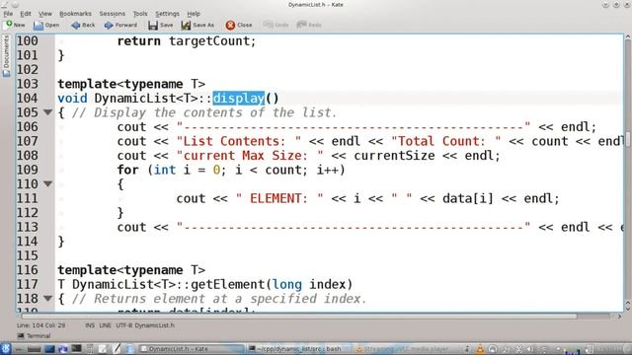Click the void keyword on line 104
Image resolution: width=632 pixels, height=355 pixels.
72,99
